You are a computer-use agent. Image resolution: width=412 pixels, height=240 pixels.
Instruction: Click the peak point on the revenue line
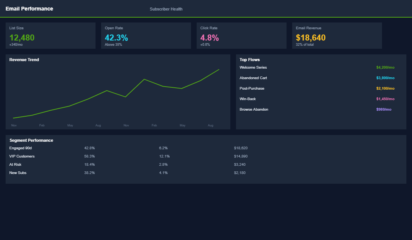pos(218,69)
